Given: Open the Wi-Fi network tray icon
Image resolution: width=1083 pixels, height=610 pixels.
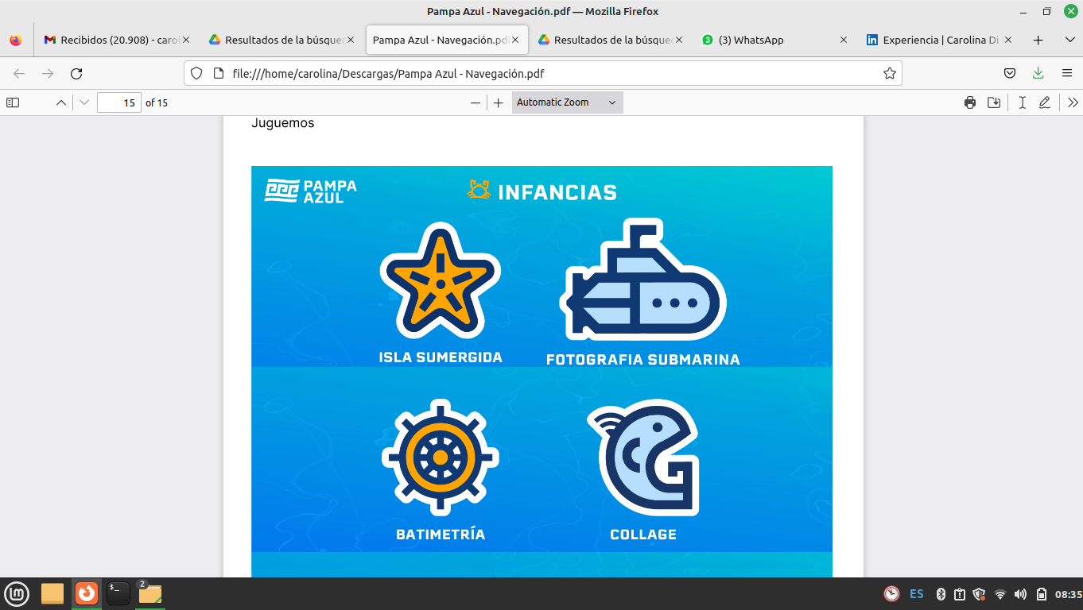Looking at the screenshot, I should (1000, 594).
